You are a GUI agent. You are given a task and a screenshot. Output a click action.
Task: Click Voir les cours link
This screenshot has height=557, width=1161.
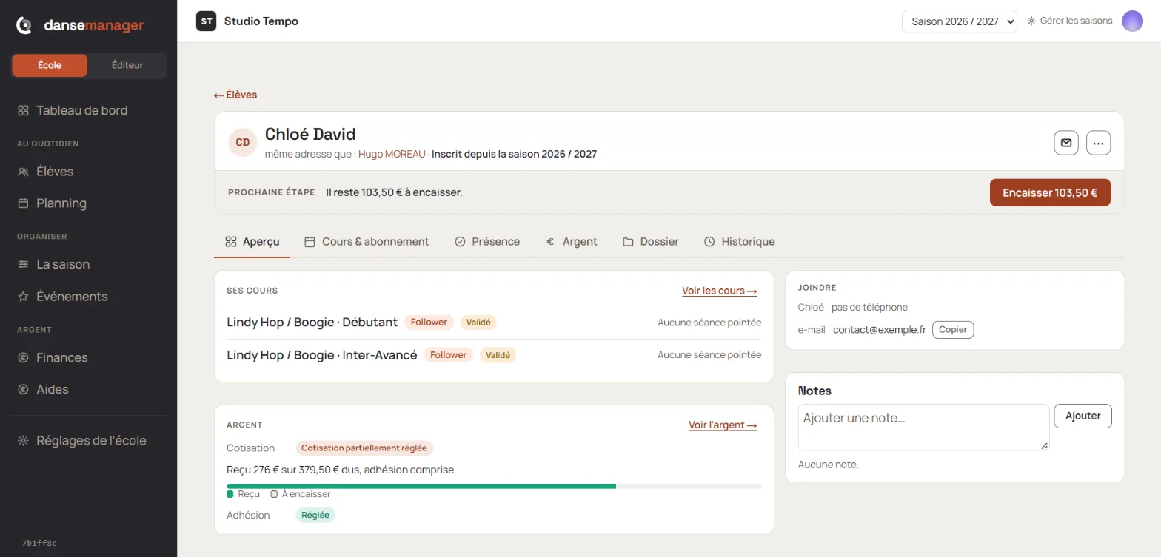click(719, 291)
